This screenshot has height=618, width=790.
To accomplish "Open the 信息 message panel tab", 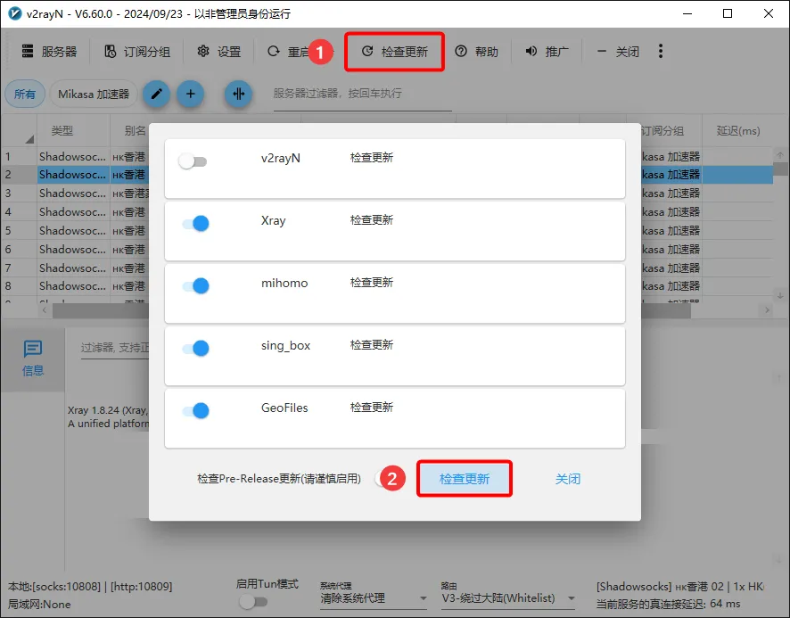I will [x=33, y=358].
